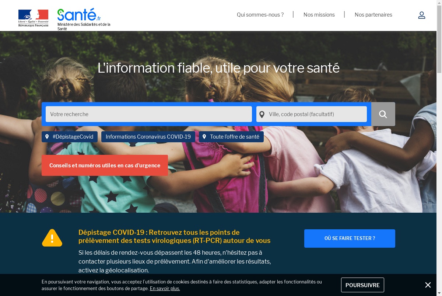This screenshot has width=442, height=296.
Task: Click the page vertical scrollbar
Action: point(439,148)
